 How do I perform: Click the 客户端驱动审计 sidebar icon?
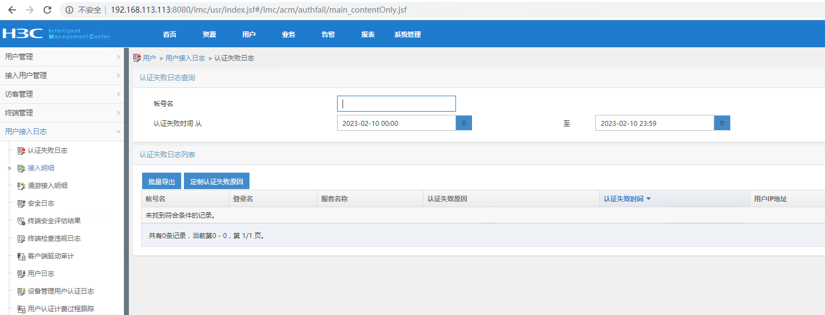(x=21, y=256)
